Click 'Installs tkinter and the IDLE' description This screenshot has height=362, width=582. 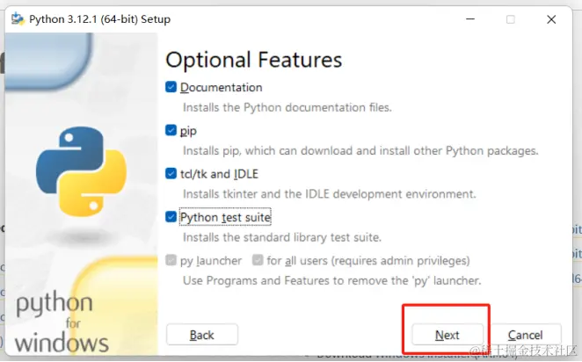[329, 194]
